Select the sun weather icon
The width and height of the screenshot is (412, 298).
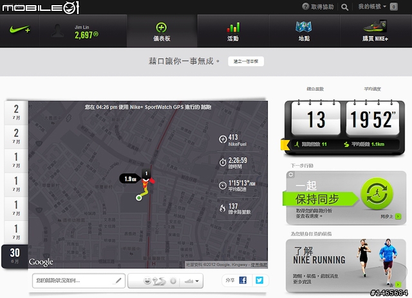[173, 281]
